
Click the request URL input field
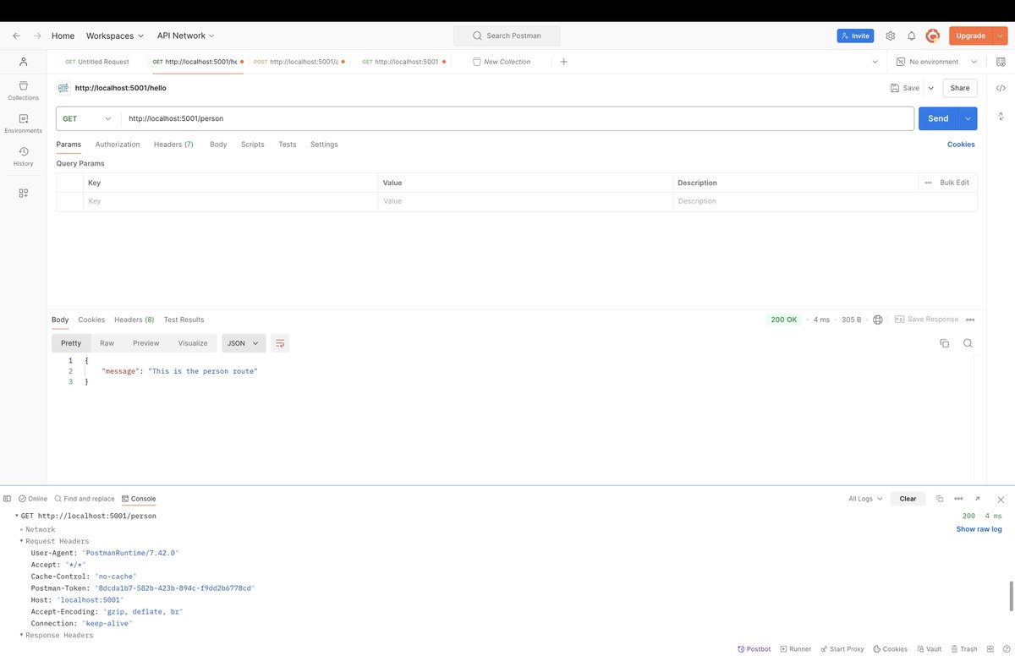(338, 118)
